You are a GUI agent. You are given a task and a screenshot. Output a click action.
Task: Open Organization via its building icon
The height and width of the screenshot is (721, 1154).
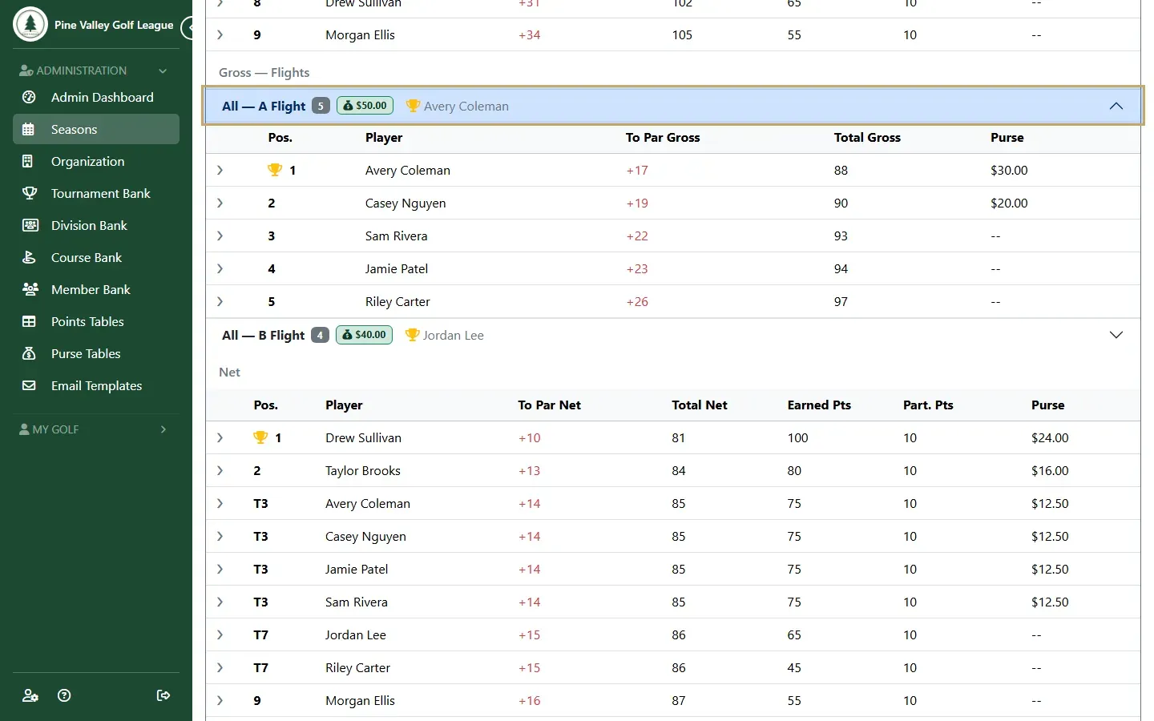point(28,161)
